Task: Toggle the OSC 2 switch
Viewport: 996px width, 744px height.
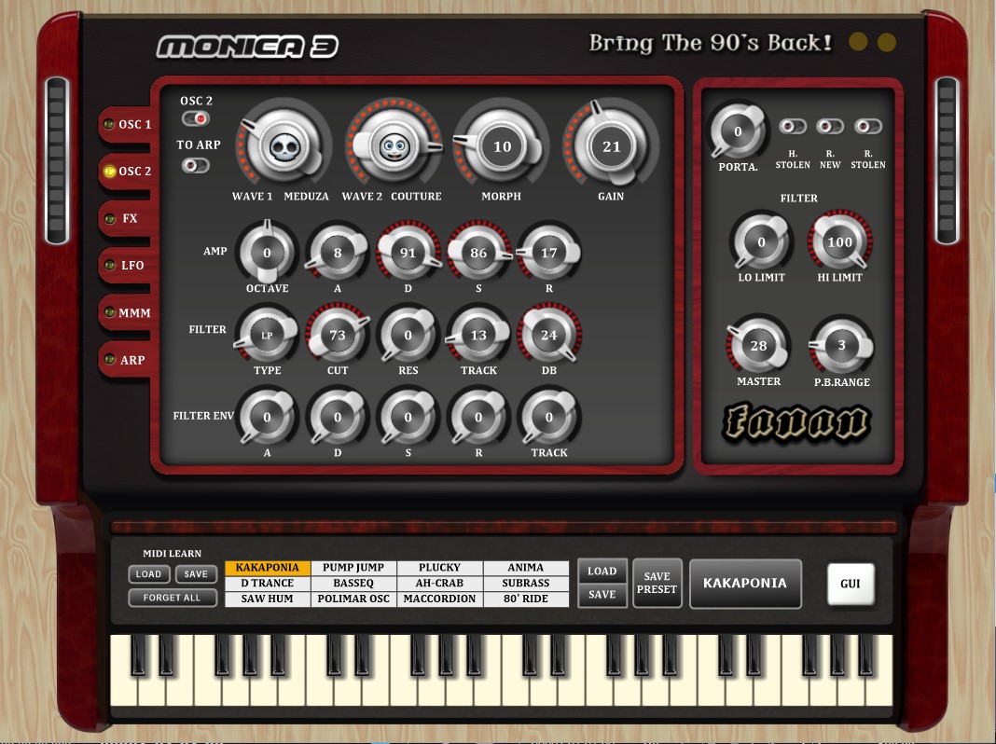Action: 196,118
